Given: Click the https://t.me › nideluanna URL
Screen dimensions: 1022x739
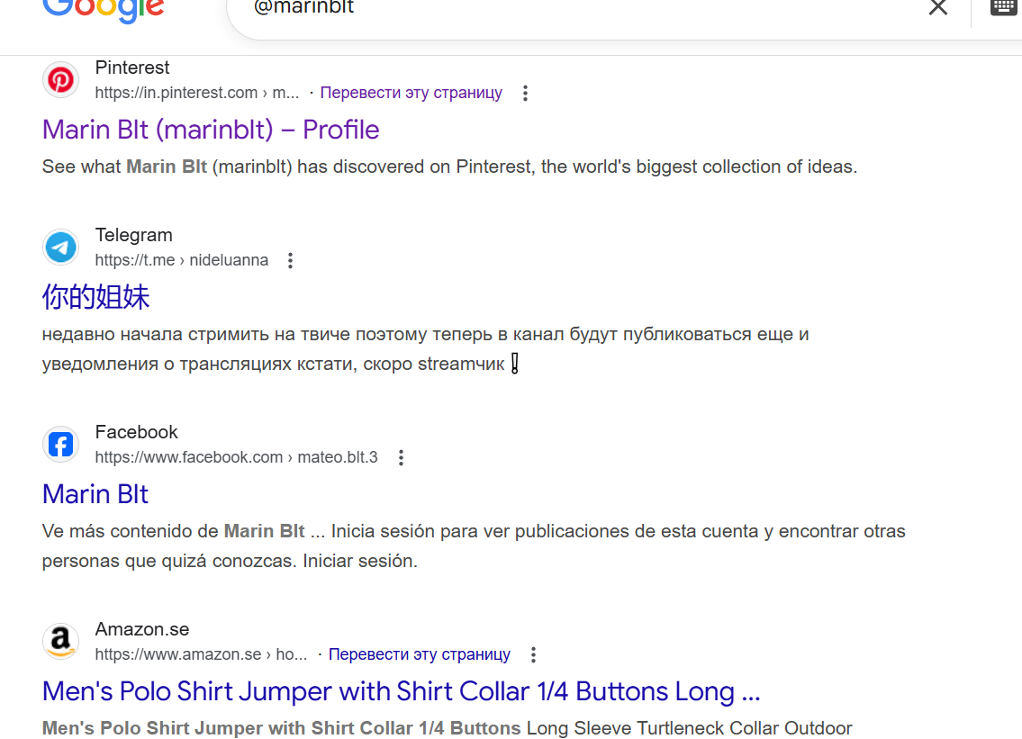Looking at the screenshot, I should 182,260.
